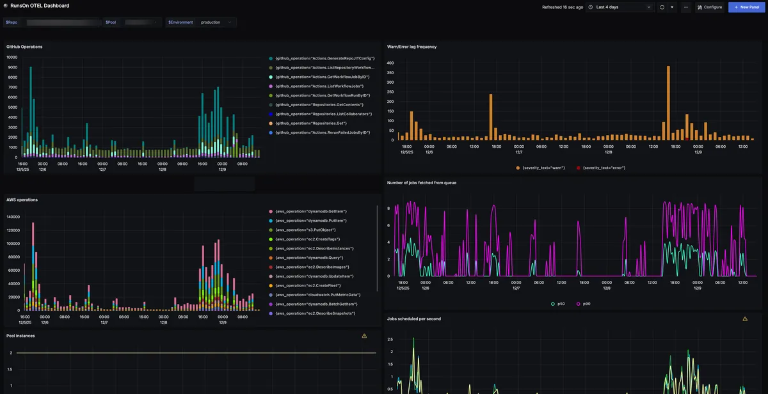768x394 pixels.
Task: Click the plus icon on New Panel button
Action: 735,7
